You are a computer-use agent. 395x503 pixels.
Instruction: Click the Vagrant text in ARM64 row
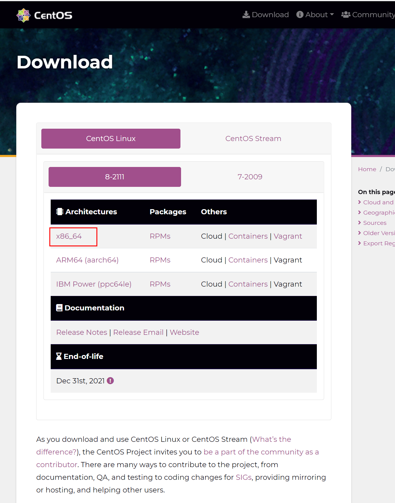pos(288,260)
